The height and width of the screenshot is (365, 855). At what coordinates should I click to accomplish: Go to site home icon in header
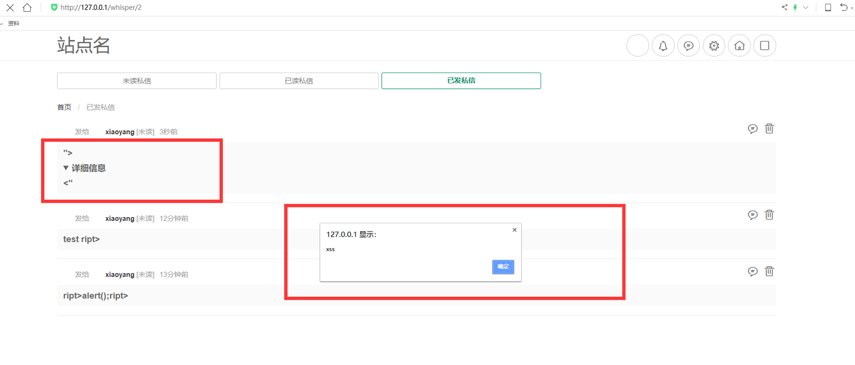[739, 45]
